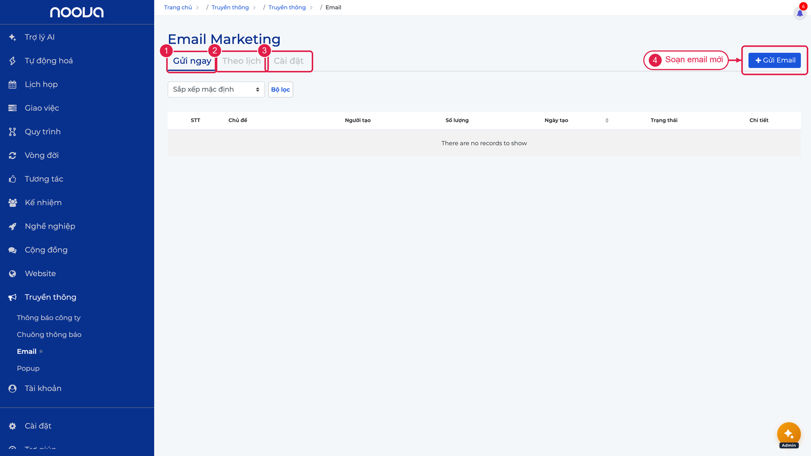Click the Vòng đời refresh icon

click(x=13, y=156)
